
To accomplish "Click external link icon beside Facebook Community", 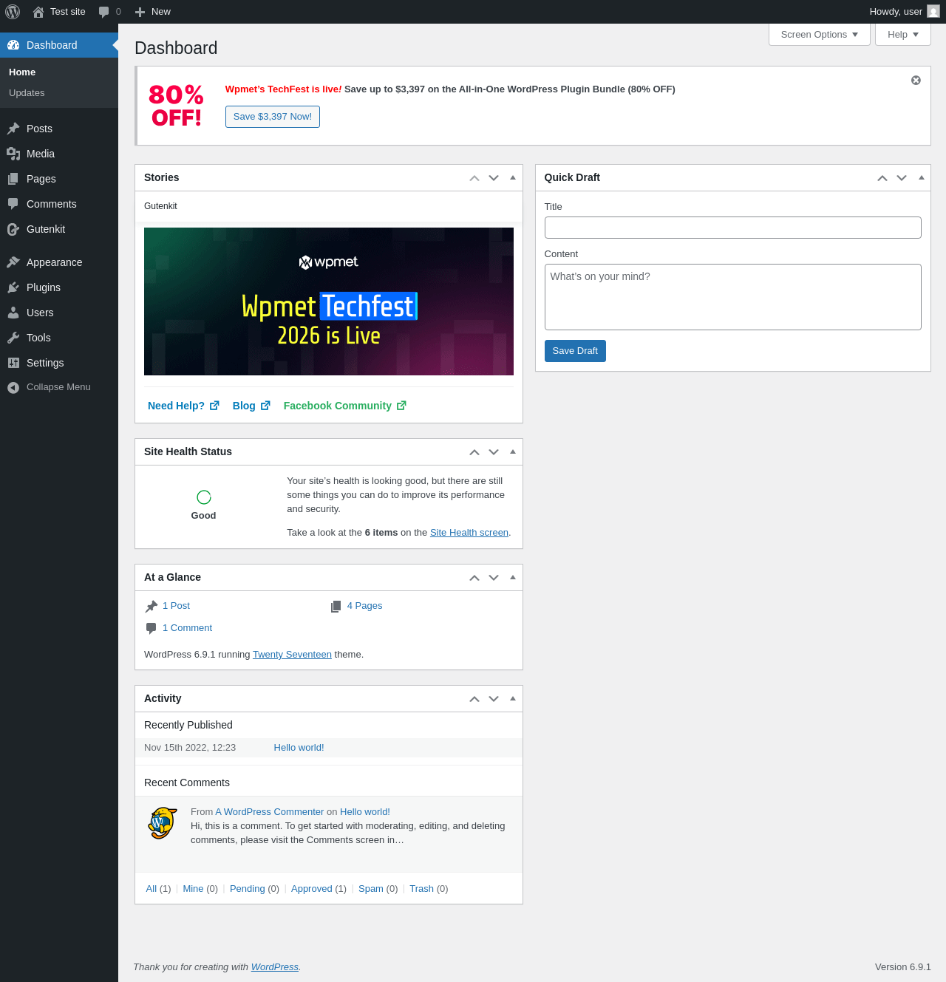I will [x=401, y=406].
